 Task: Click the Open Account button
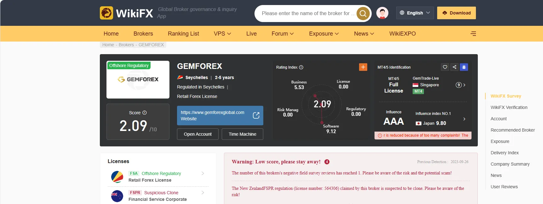pos(198,134)
